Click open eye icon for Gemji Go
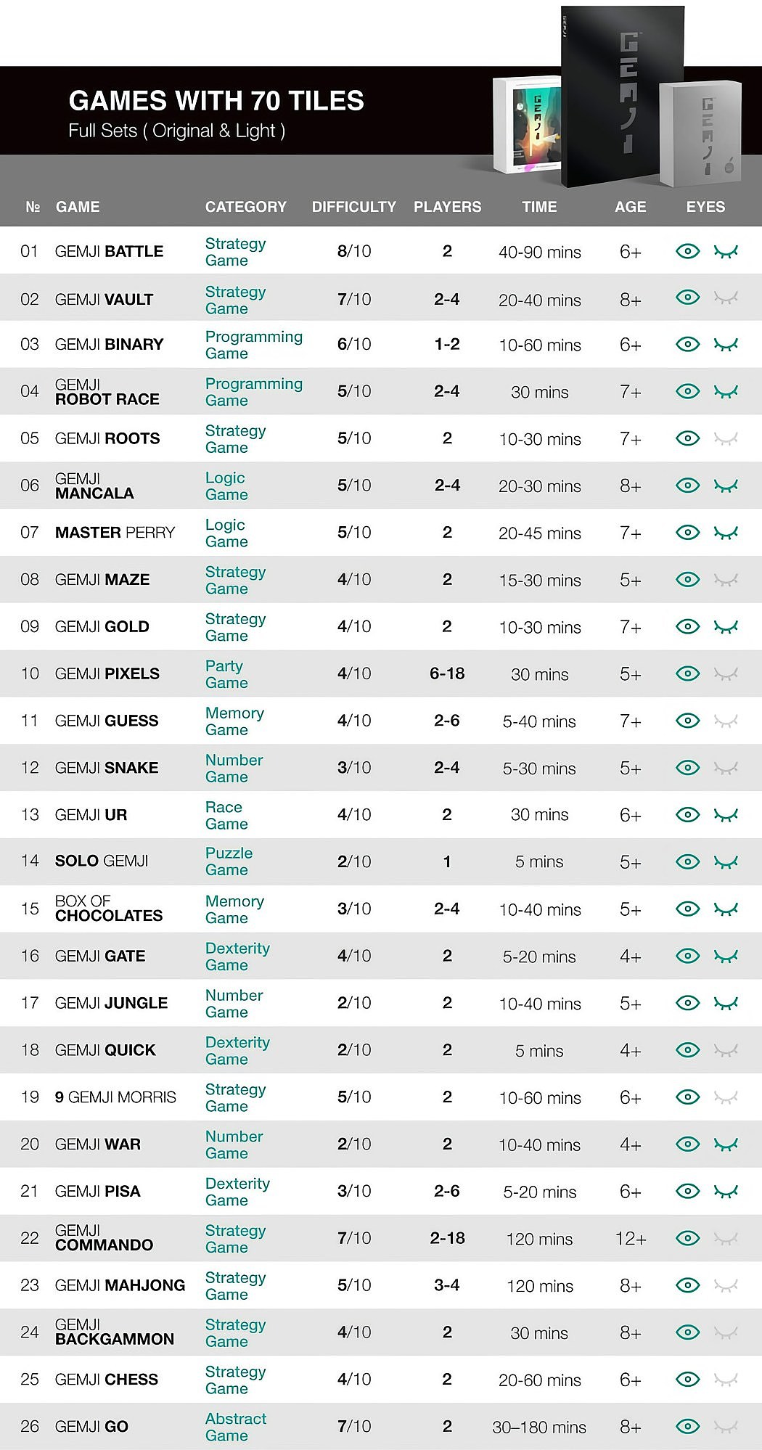 (x=687, y=1427)
